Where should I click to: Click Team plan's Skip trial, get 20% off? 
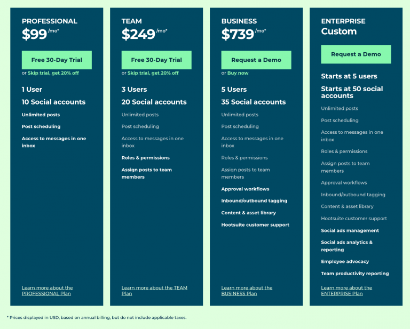tap(153, 73)
